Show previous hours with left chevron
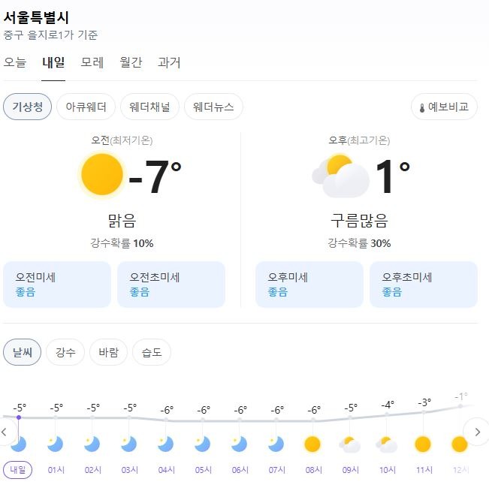 (5, 432)
